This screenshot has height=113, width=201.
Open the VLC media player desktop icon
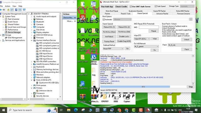[94, 46]
